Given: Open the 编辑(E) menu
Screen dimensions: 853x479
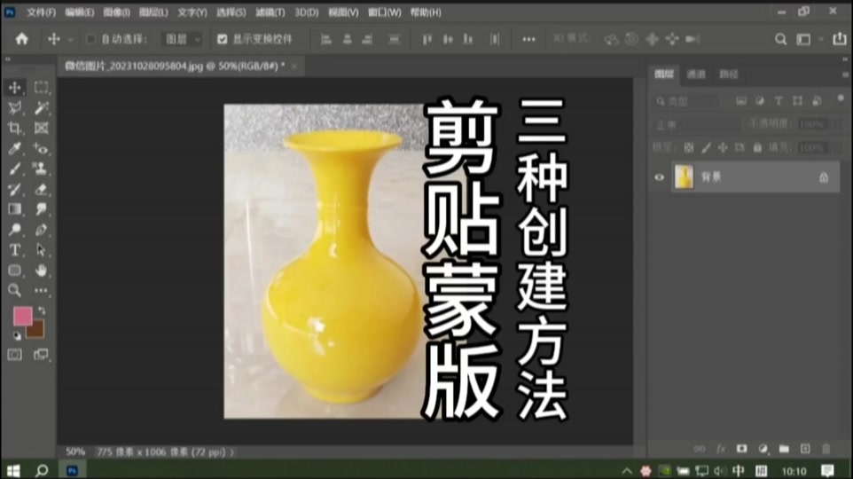Looking at the screenshot, I should tap(80, 12).
